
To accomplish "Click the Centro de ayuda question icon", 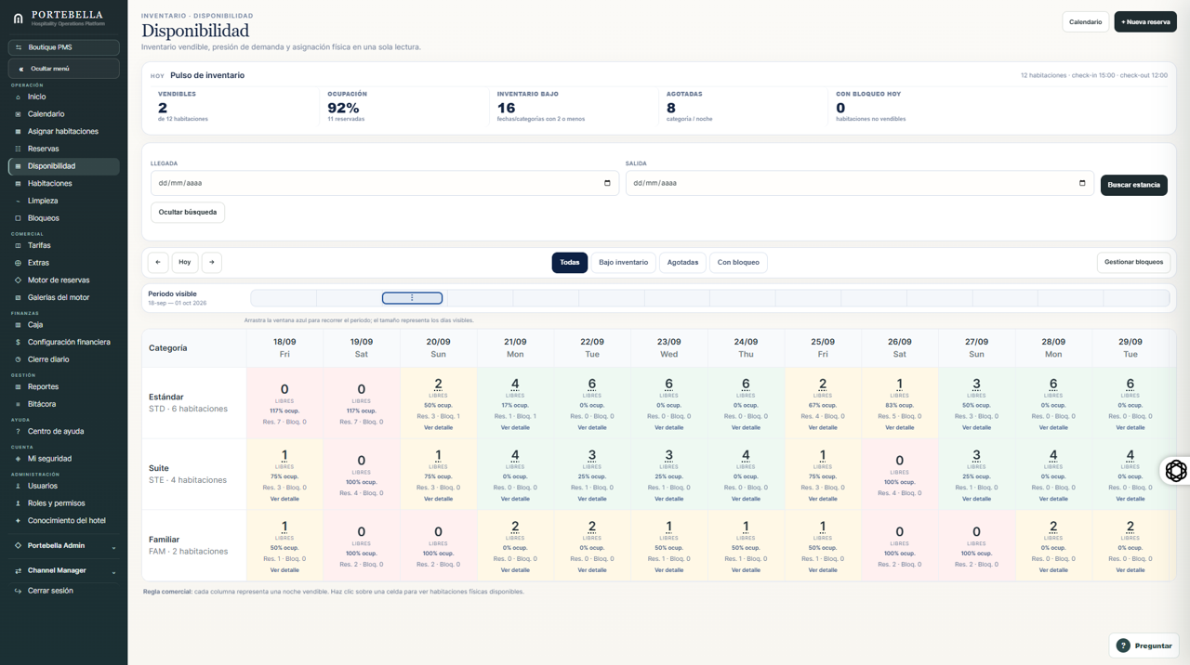I will click(x=18, y=431).
